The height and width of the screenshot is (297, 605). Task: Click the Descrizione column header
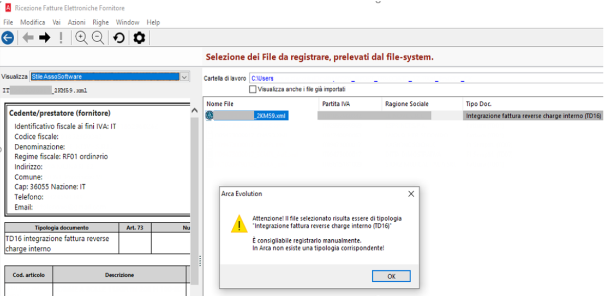(x=119, y=275)
